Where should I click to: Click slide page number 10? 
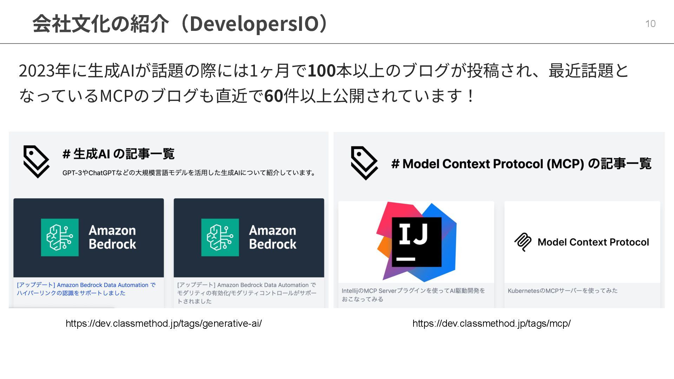pos(650,24)
